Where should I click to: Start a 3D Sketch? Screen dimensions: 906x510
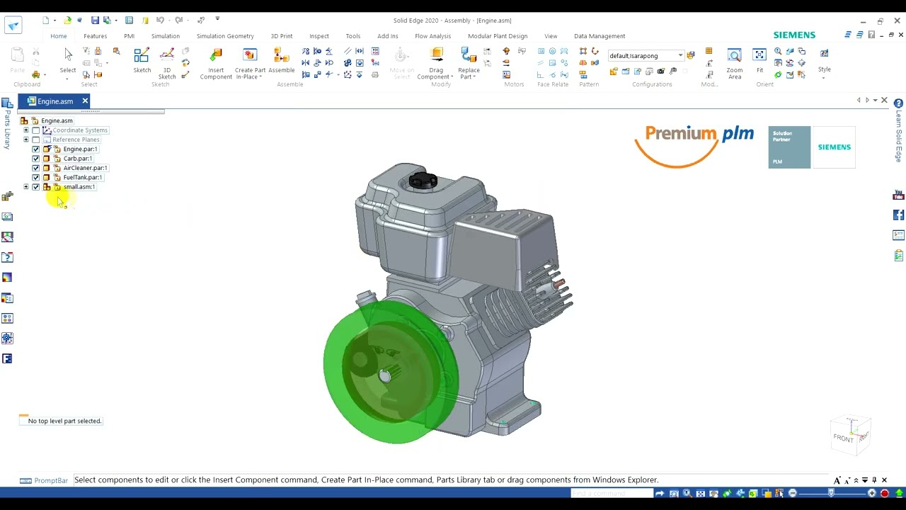(167, 55)
